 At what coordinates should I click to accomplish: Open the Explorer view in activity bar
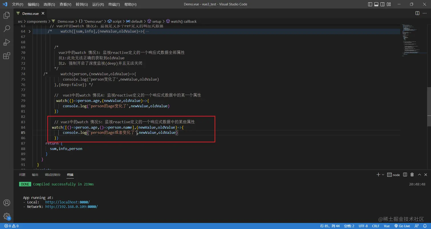(7, 15)
